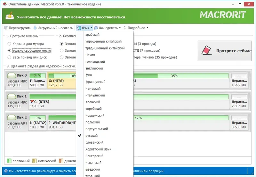
Task: Click the Загрузочный носитель USB icon
Action: (35, 28)
